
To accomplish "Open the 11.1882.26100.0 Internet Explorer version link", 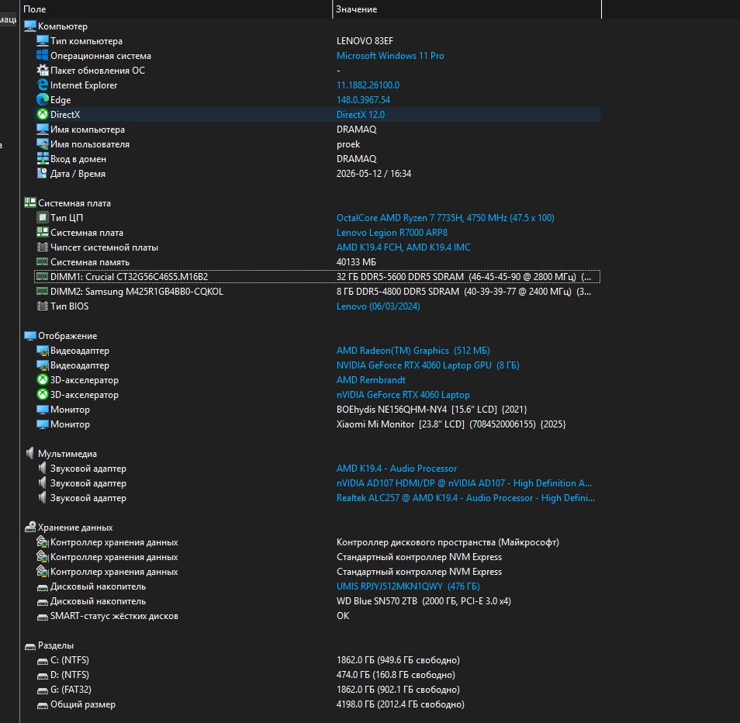I will (368, 85).
